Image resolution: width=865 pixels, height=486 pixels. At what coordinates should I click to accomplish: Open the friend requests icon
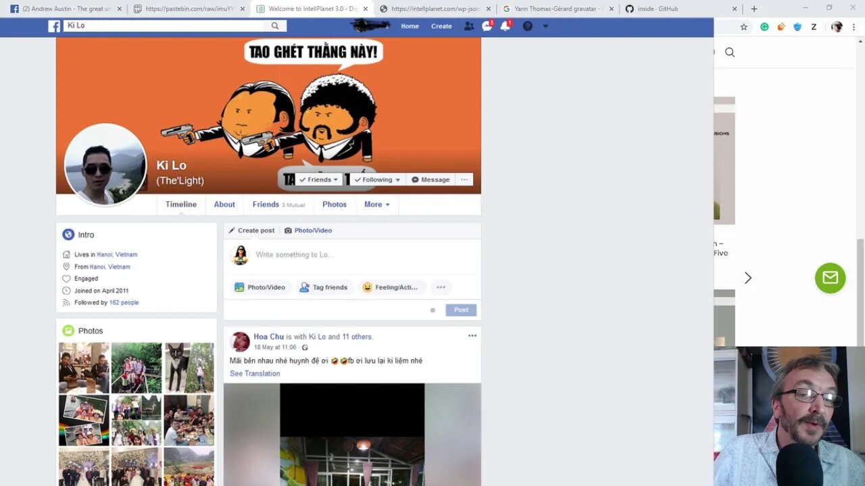(468, 26)
